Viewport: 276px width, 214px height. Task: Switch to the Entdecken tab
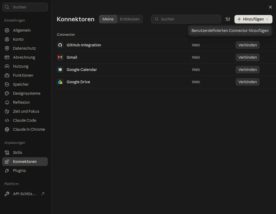coord(130,19)
